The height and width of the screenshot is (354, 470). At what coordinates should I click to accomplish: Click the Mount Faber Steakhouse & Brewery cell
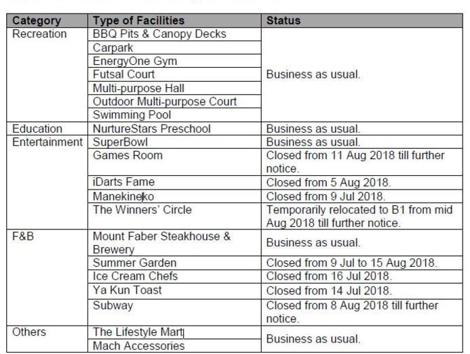[161, 242]
